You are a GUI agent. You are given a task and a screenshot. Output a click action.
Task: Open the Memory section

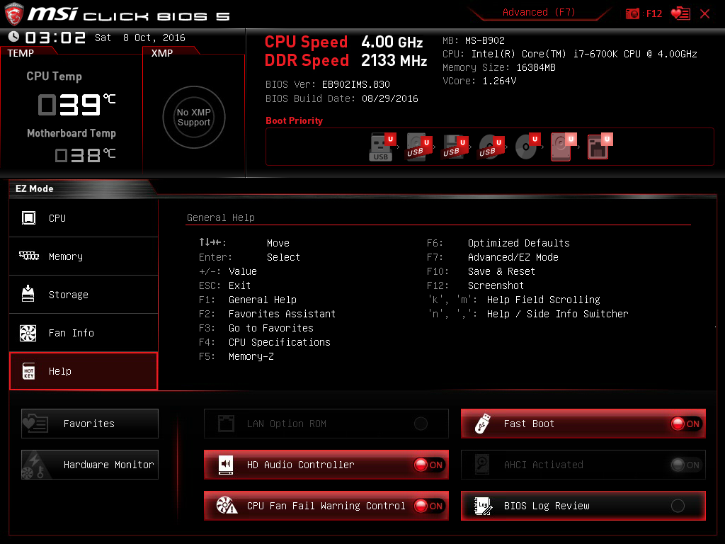(x=84, y=256)
